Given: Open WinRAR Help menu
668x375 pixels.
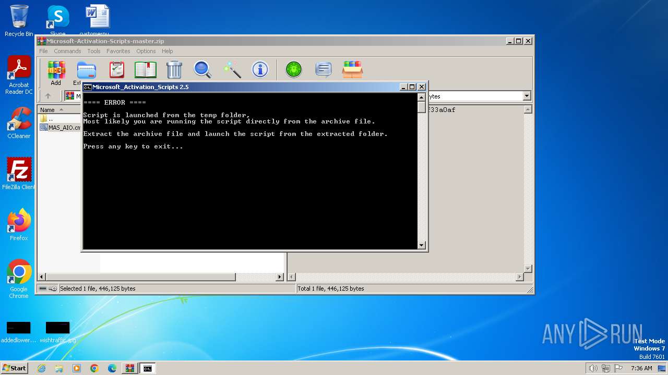Looking at the screenshot, I should [x=167, y=51].
